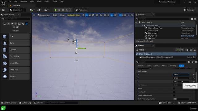This screenshot has width=198, height=111.
Task: Open the Actor menu
Action: click(54, 2)
